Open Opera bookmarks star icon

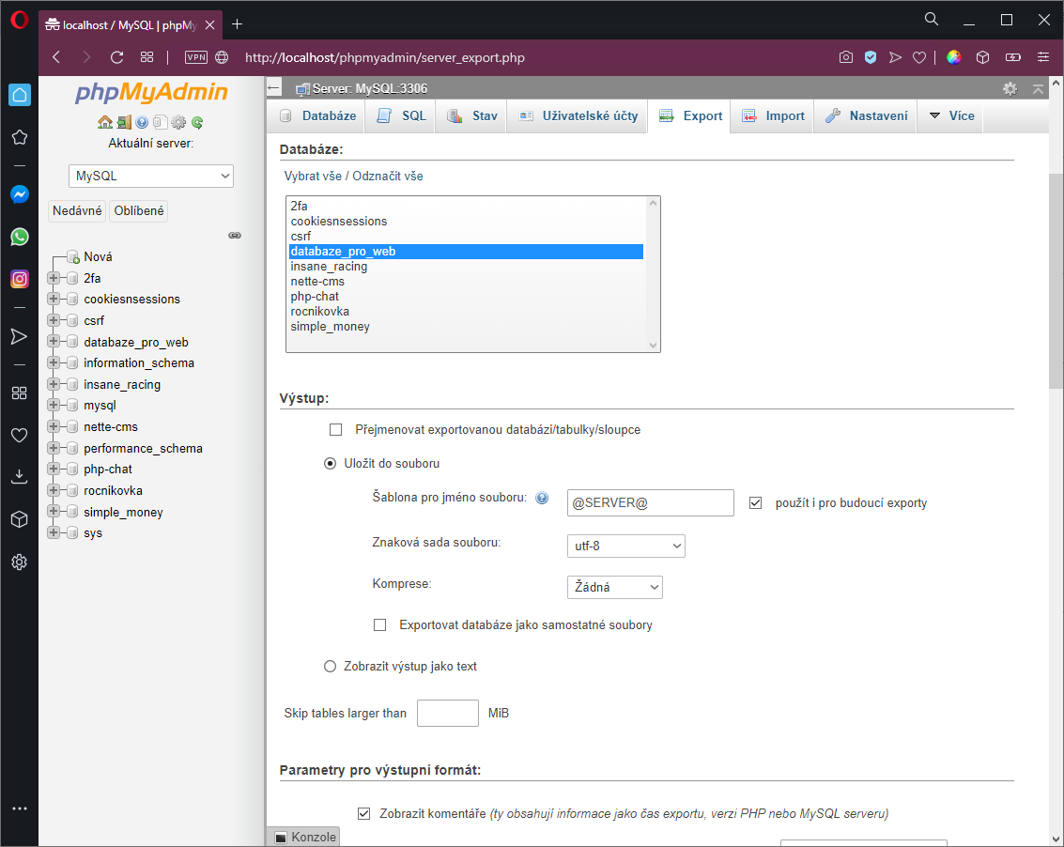[x=20, y=137]
